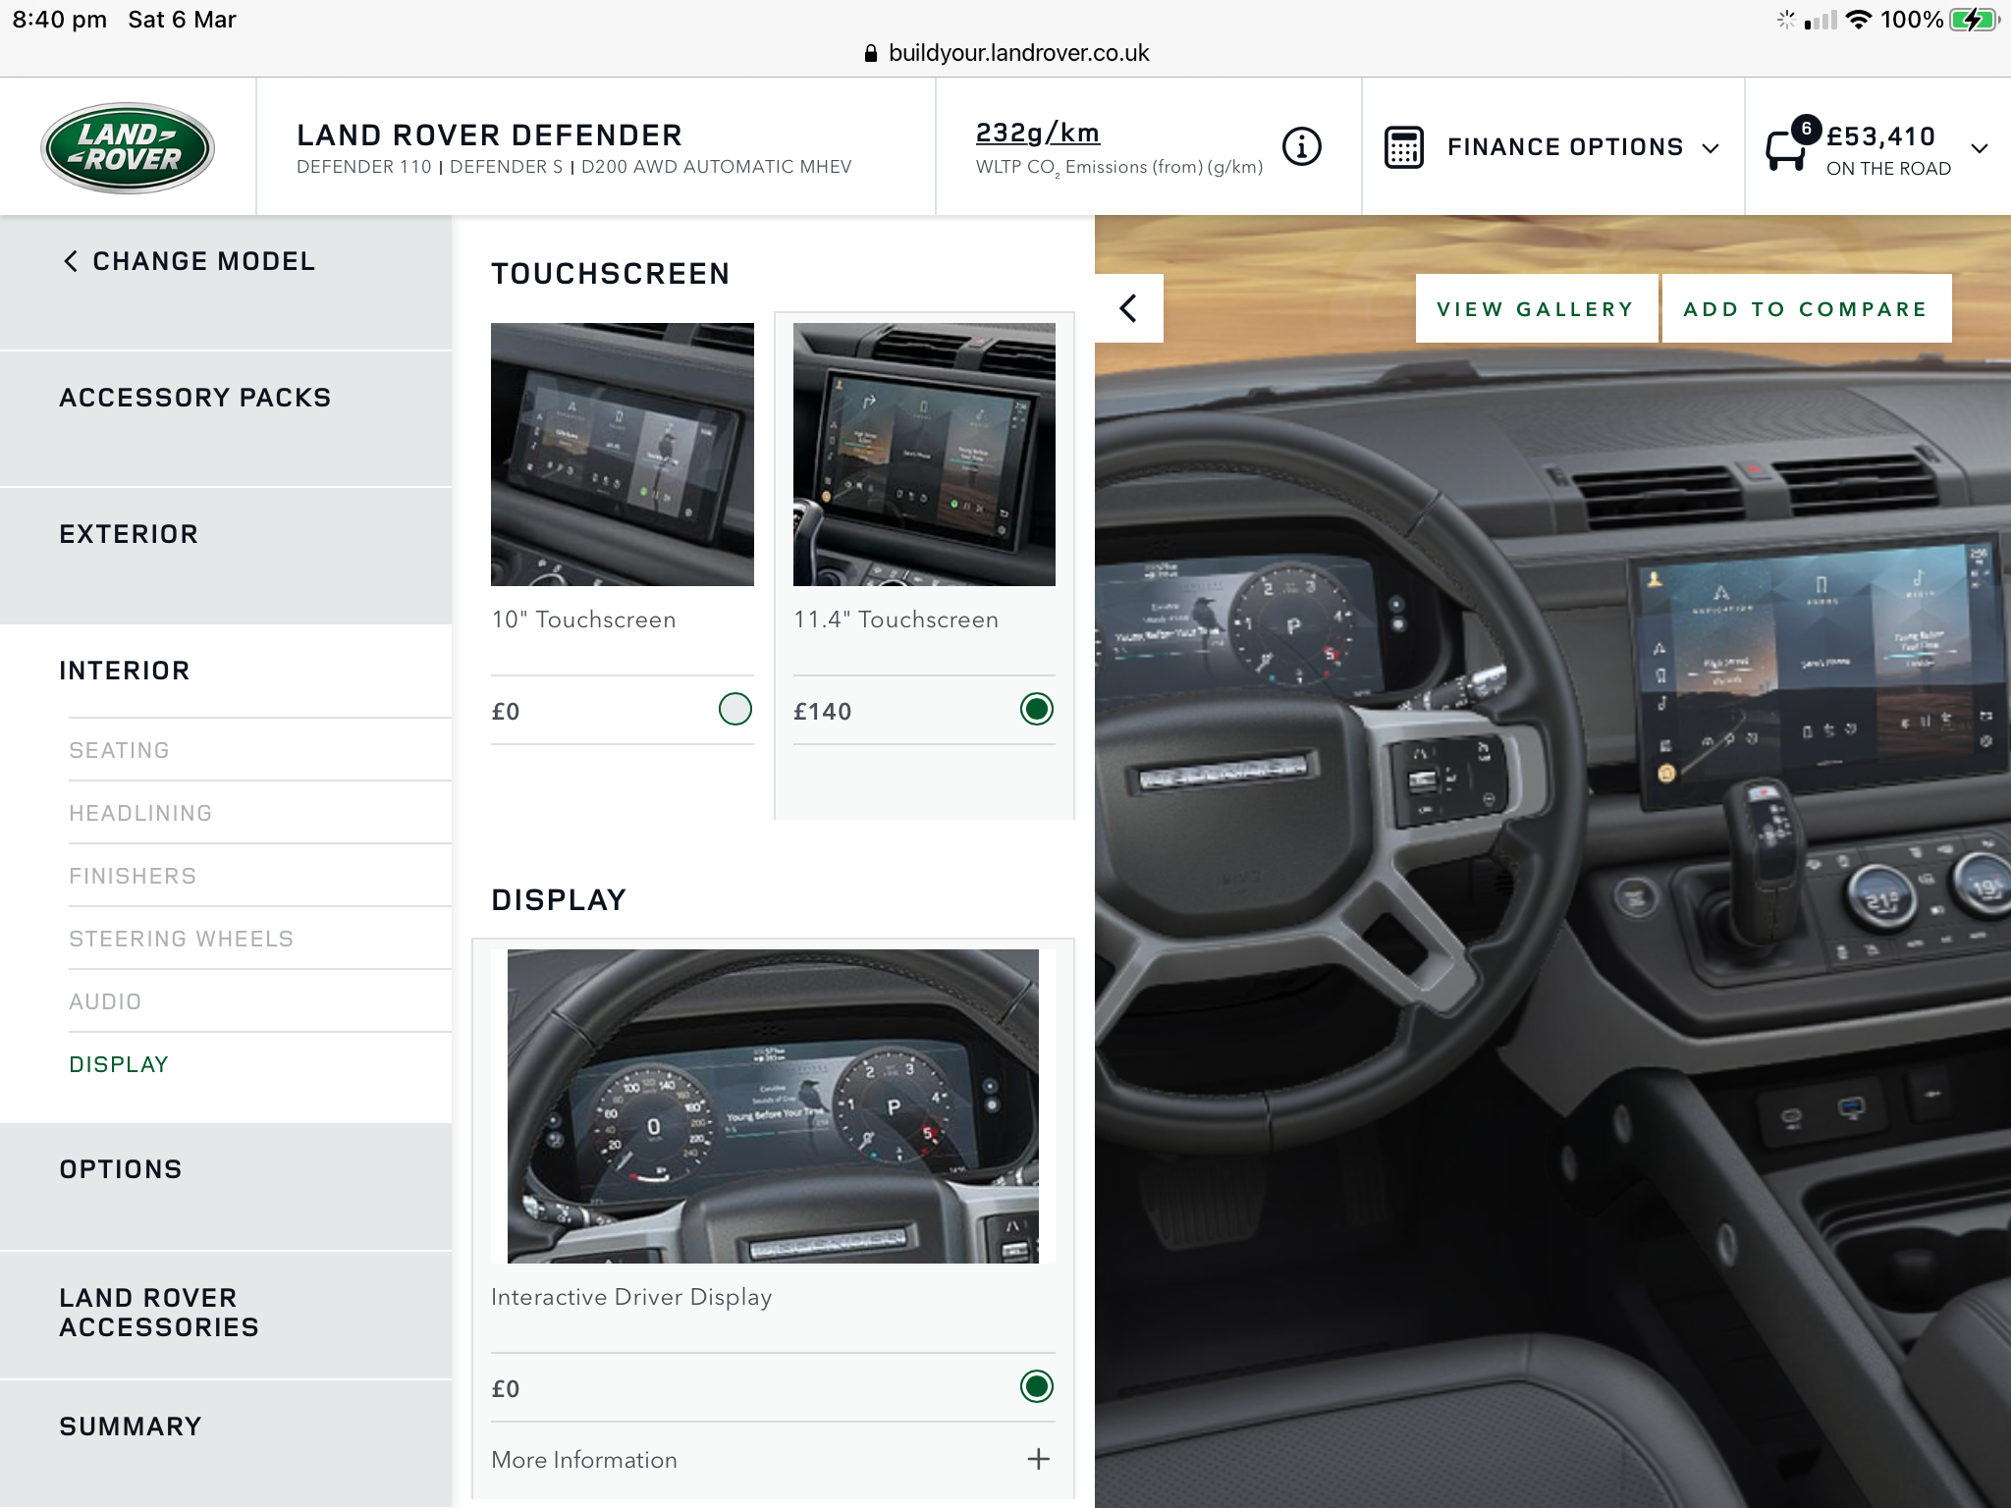The height and width of the screenshot is (1508, 2011).
Task: Click the 11.4" Touchscreen label text
Action: [896, 619]
